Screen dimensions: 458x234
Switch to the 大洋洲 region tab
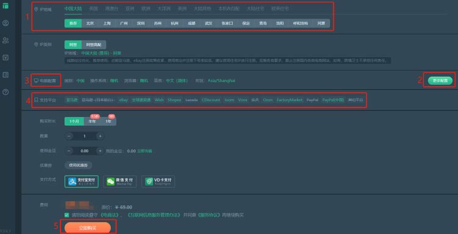click(x=164, y=9)
